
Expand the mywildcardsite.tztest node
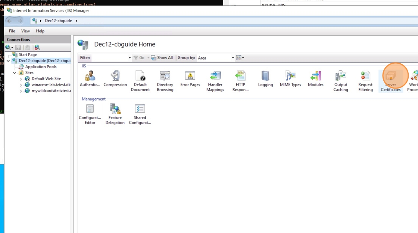pos(21,91)
